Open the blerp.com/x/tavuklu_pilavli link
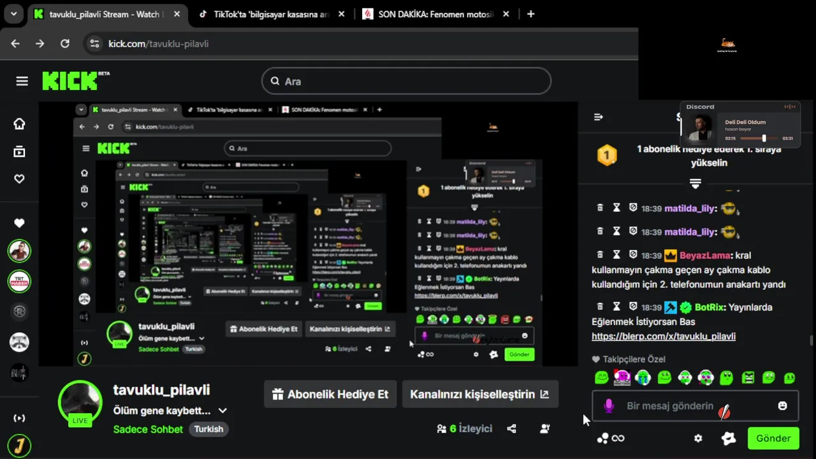This screenshot has width=816, height=459. (x=664, y=336)
